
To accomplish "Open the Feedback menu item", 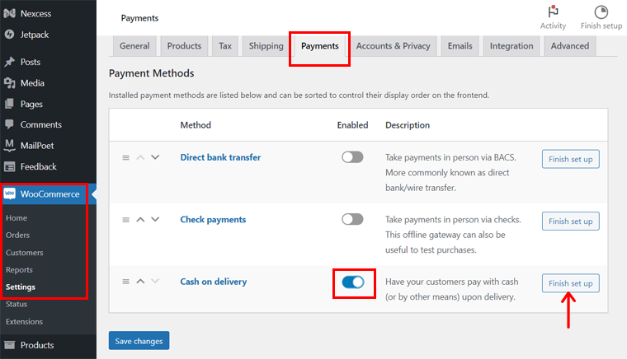I will [x=39, y=166].
